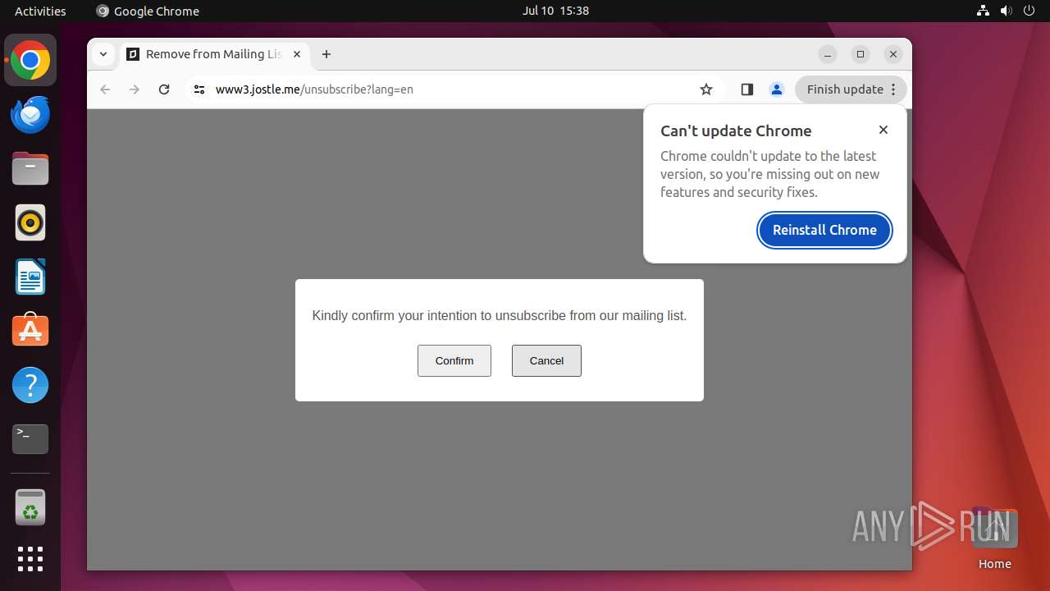The width and height of the screenshot is (1050, 591).
Task: Reload the jostle.me page
Action: click(164, 89)
